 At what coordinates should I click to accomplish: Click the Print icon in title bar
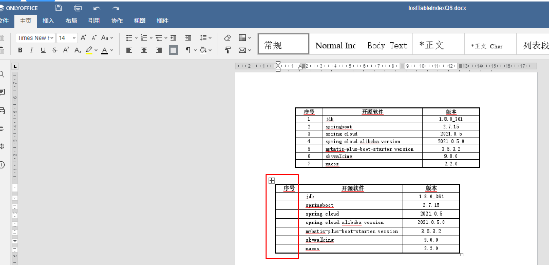[x=78, y=8]
